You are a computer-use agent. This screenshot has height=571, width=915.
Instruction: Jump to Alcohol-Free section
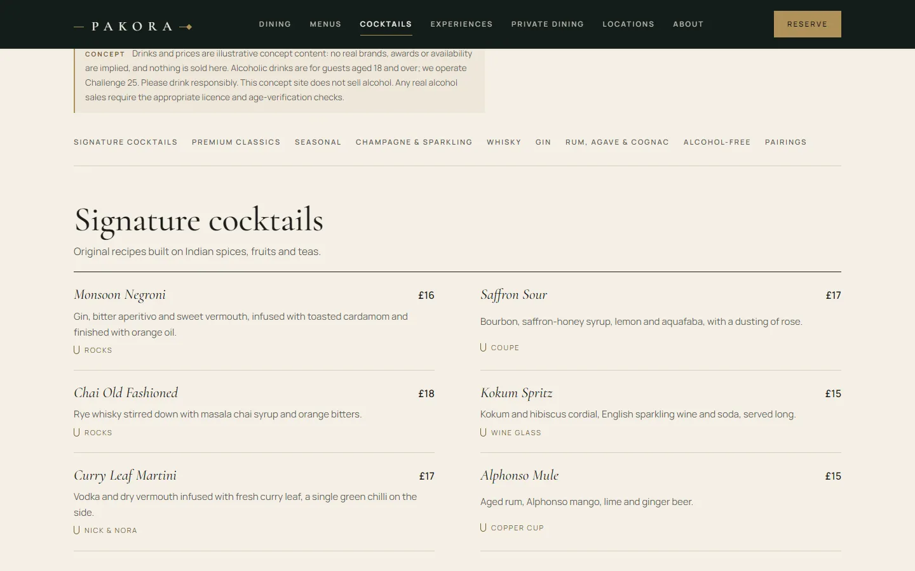pos(717,142)
